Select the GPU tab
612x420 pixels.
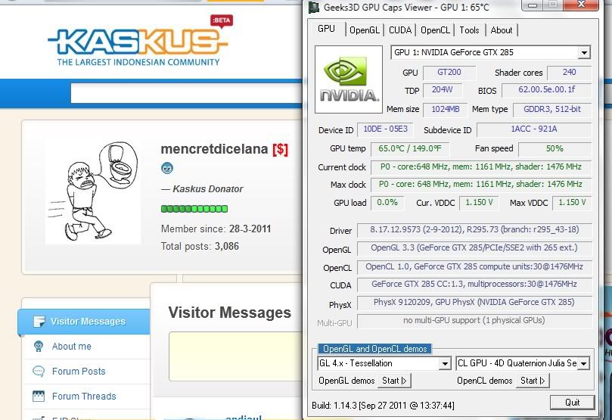(x=326, y=29)
